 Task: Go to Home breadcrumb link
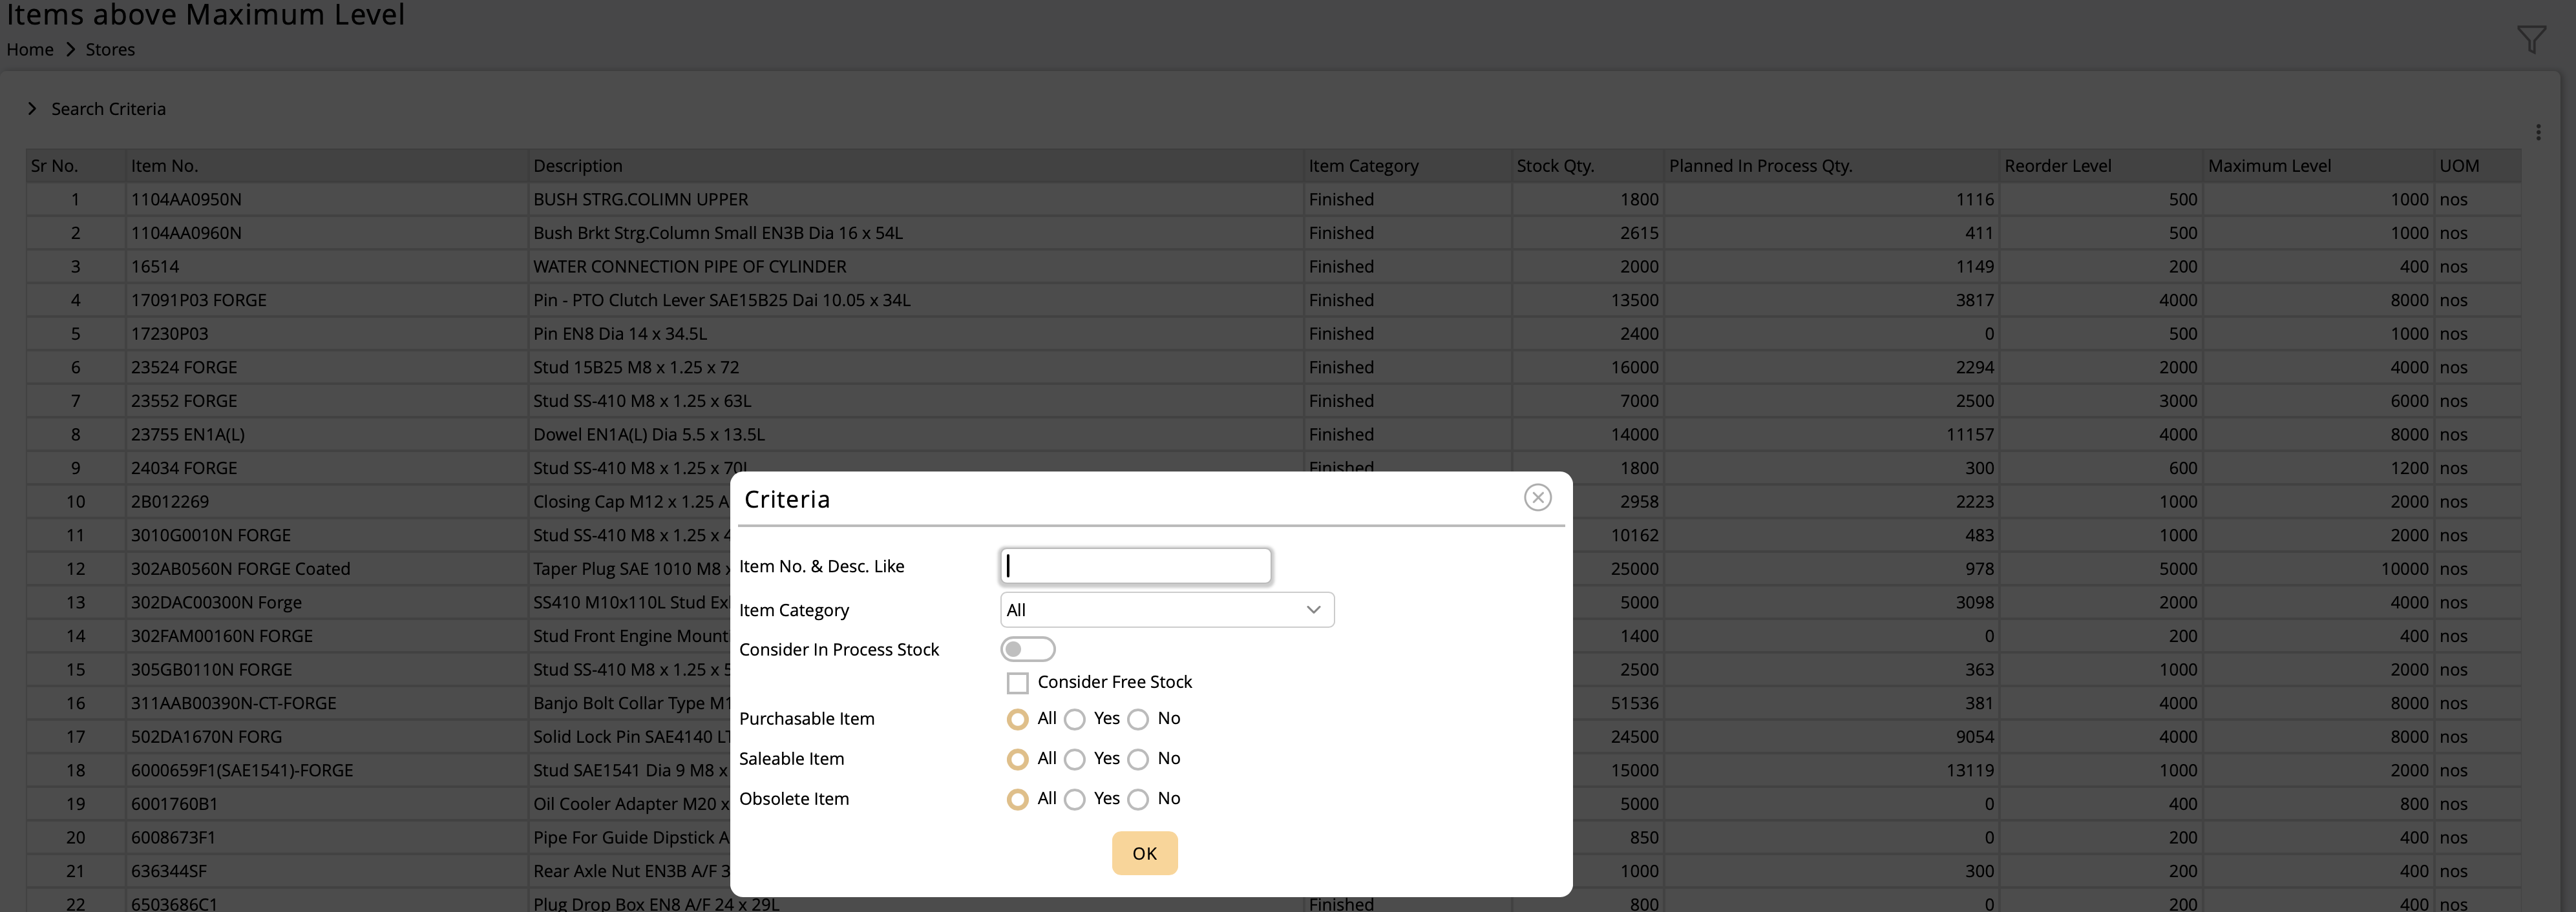[30, 50]
